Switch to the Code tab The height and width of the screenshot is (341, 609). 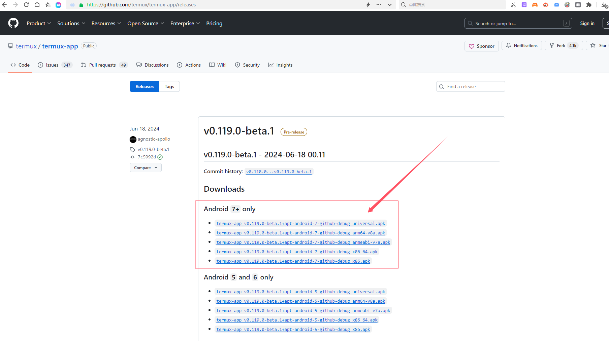20,65
